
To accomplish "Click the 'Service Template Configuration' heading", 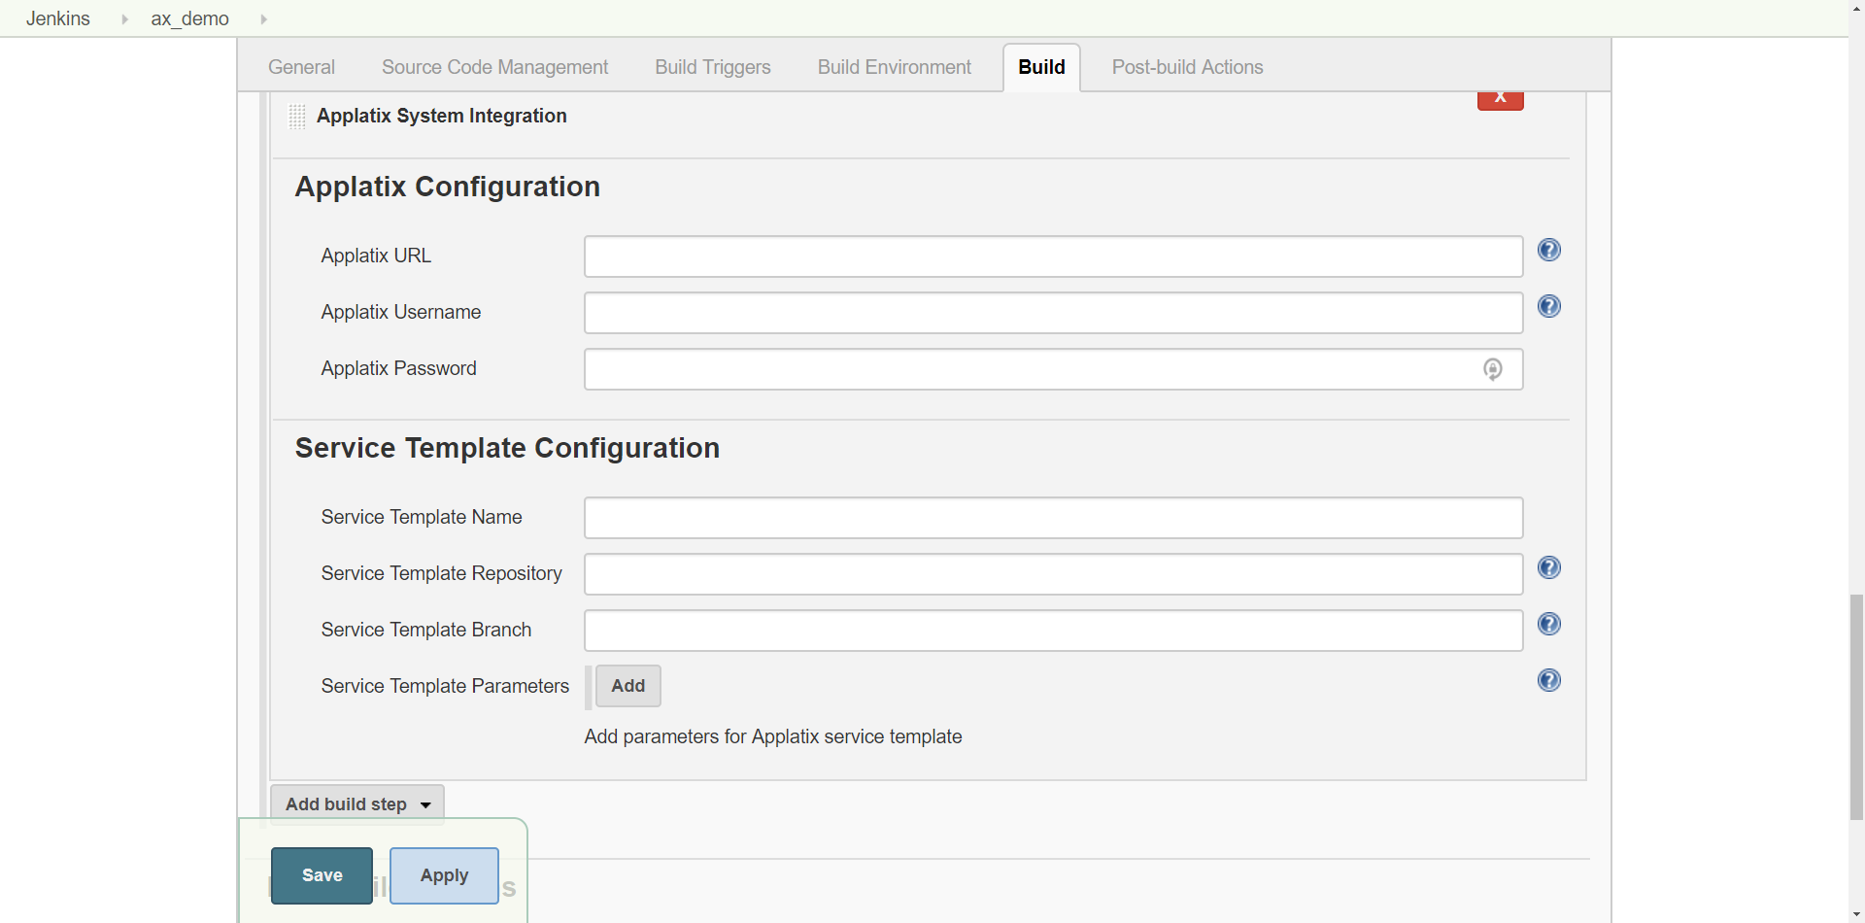I will 507,448.
